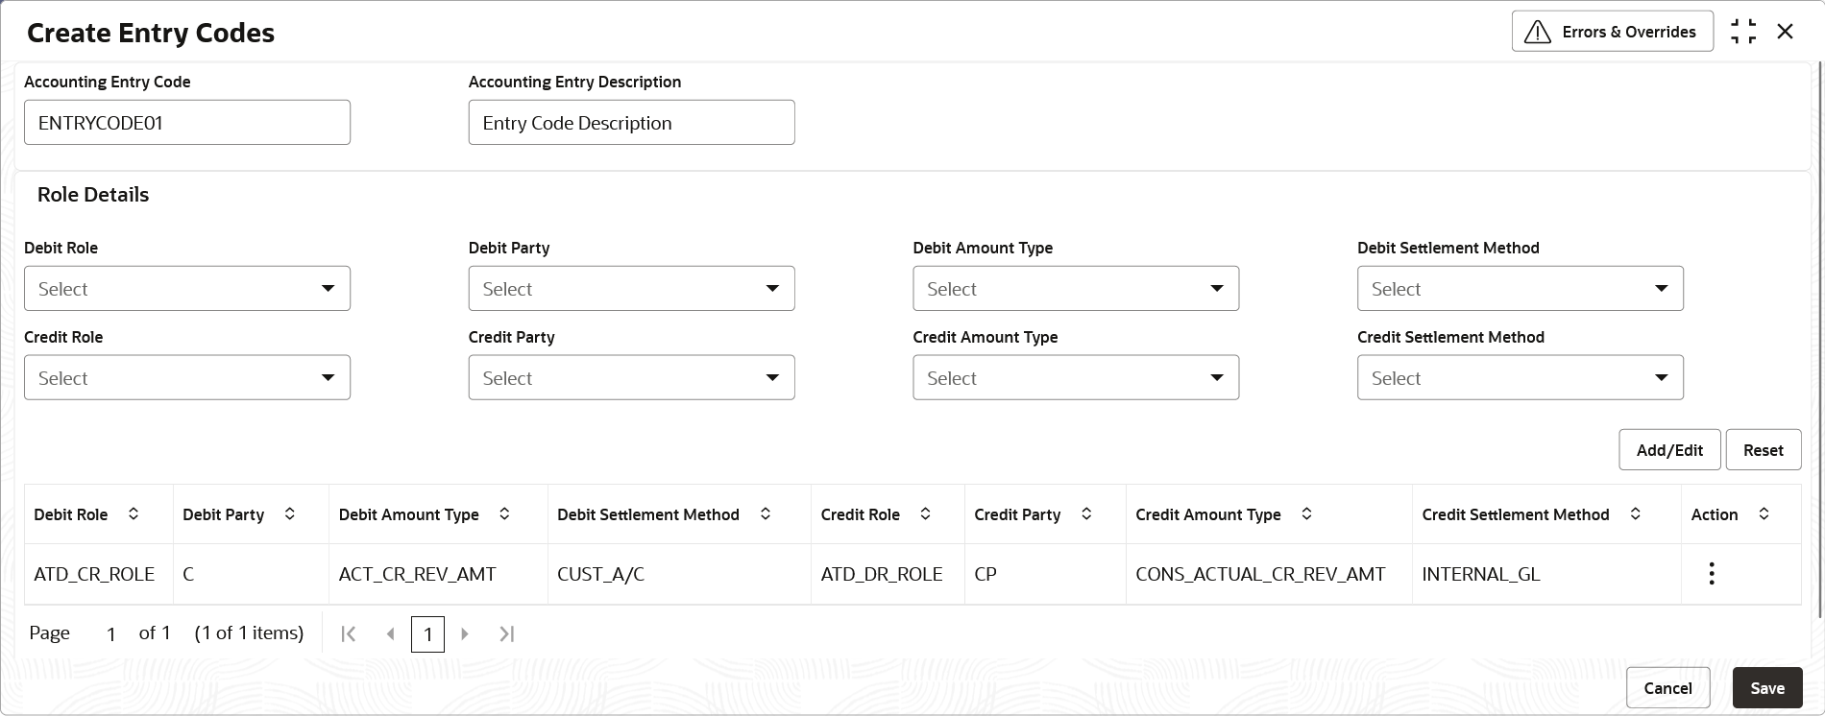Viewport: 1825px width, 716px height.
Task: Open the Debit Settlement Method dropdown
Action: 1520,289
